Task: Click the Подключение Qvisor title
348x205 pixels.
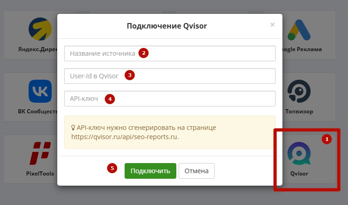Action: click(x=167, y=26)
